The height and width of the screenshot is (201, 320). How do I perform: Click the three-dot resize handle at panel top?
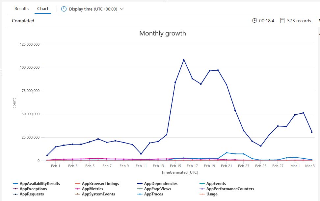[x=165, y=1]
